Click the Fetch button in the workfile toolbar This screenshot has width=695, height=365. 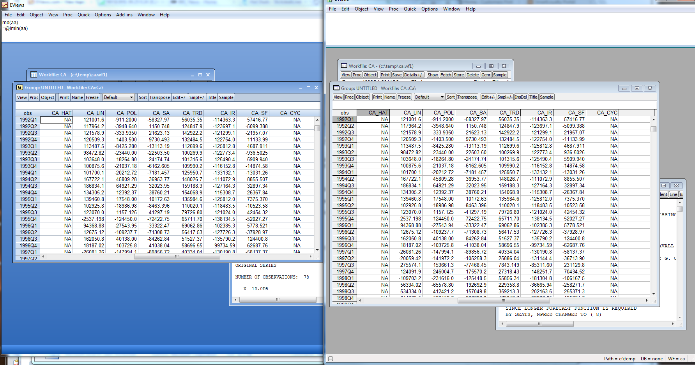pos(446,75)
